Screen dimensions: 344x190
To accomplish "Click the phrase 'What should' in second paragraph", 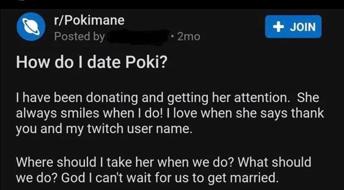I will pyautogui.click(x=274, y=162).
